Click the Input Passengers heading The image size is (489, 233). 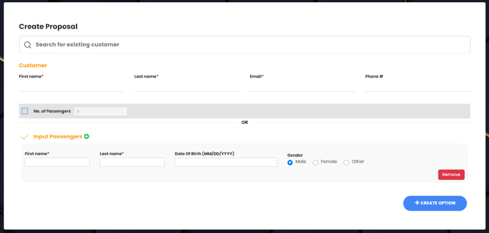point(58,136)
